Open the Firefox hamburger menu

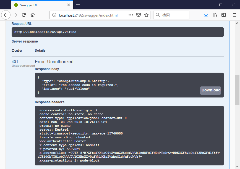[x=234, y=15]
